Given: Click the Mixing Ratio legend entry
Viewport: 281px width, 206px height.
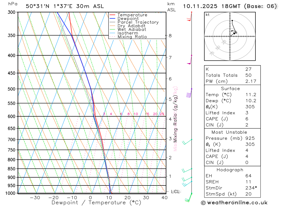Looking at the screenshot, I should (x=128, y=37).
